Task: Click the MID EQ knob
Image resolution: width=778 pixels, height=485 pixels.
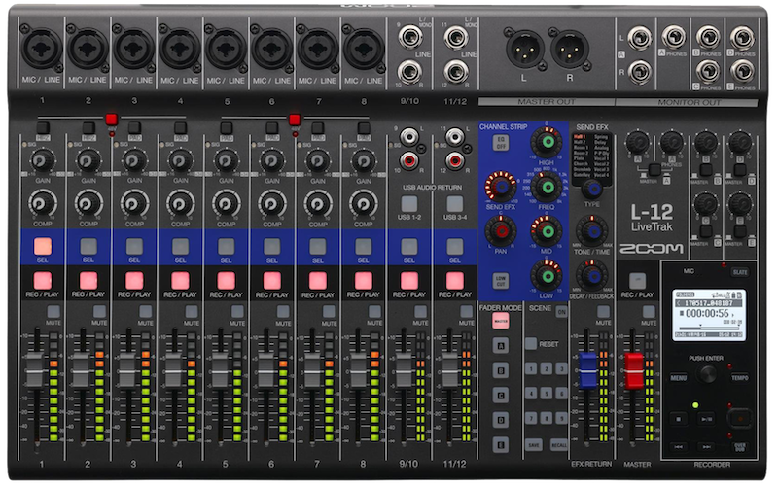Action: (x=547, y=231)
